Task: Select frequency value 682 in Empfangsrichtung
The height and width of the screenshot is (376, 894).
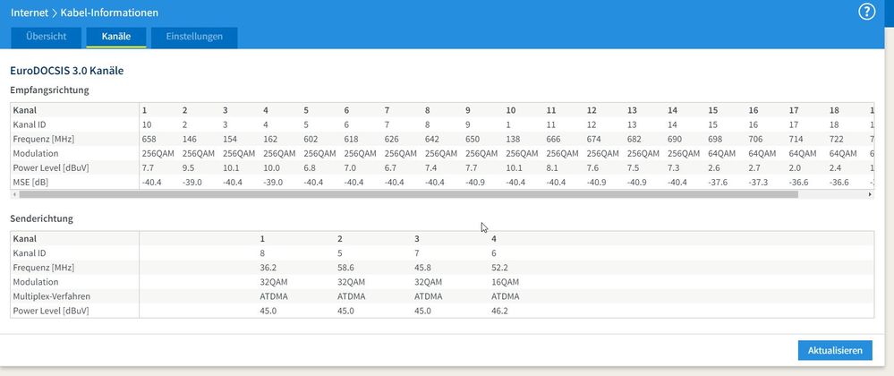Action: (x=634, y=139)
